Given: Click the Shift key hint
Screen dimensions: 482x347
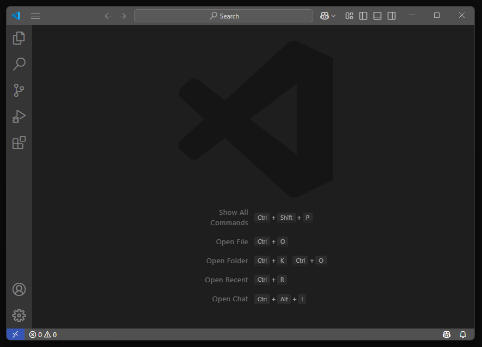Looking at the screenshot, I should (286, 218).
